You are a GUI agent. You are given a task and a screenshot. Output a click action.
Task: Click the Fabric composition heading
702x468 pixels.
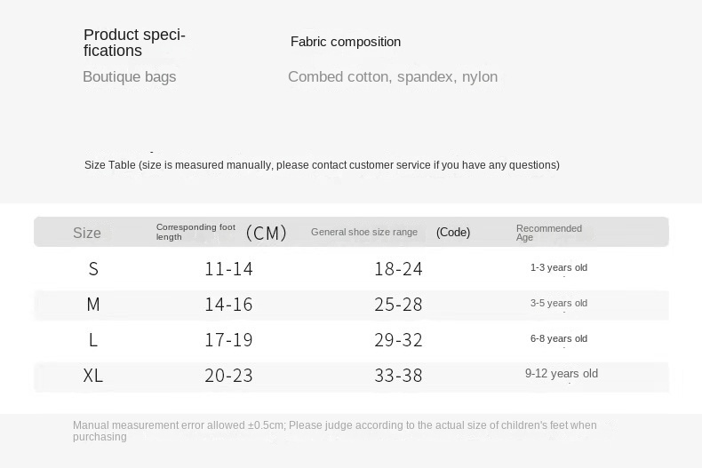point(346,42)
